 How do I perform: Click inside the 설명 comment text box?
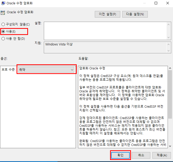[105, 31]
